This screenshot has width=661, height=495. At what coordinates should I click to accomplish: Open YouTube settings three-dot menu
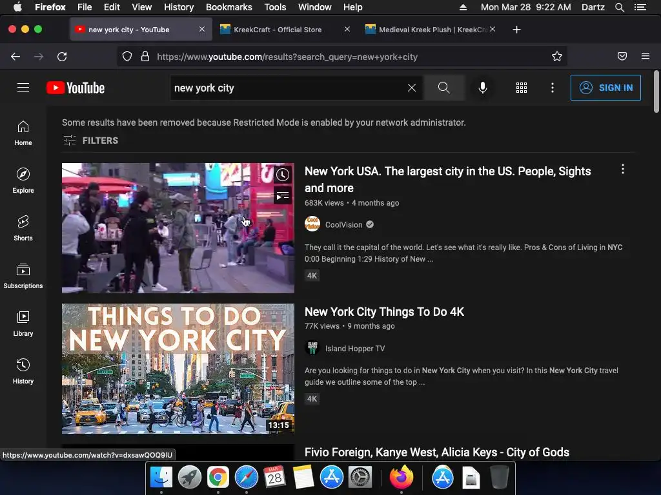[x=553, y=88]
